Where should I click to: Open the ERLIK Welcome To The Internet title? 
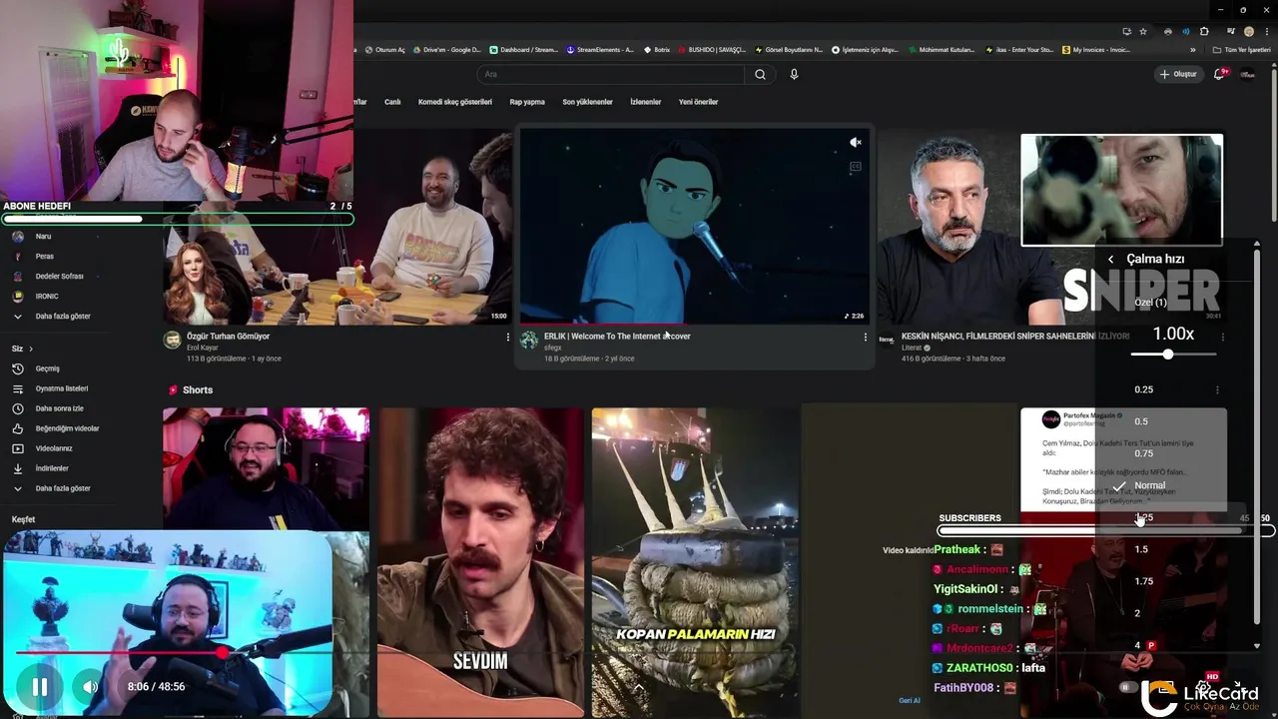617,337
